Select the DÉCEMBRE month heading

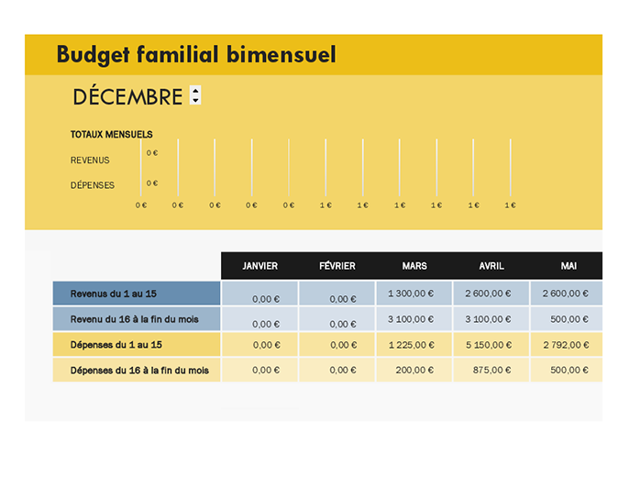[127, 96]
